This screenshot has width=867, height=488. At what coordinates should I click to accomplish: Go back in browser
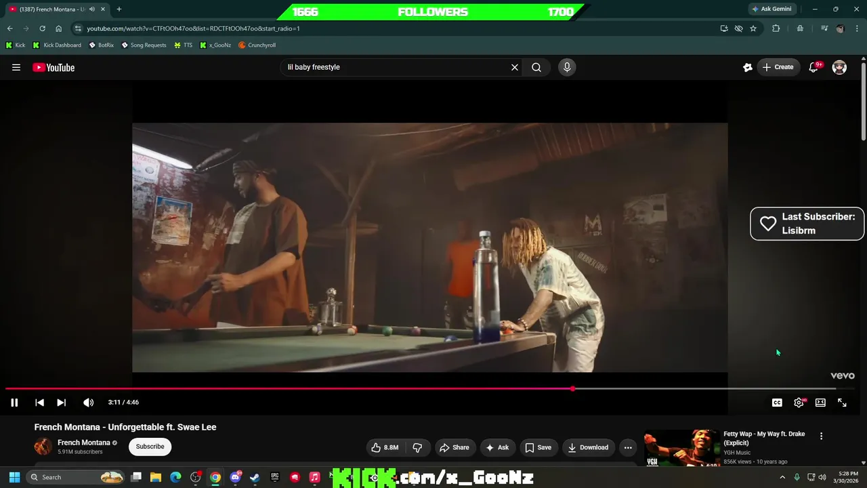pyautogui.click(x=9, y=28)
